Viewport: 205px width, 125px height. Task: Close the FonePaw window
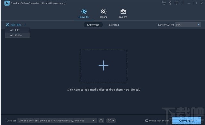click(201, 3)
